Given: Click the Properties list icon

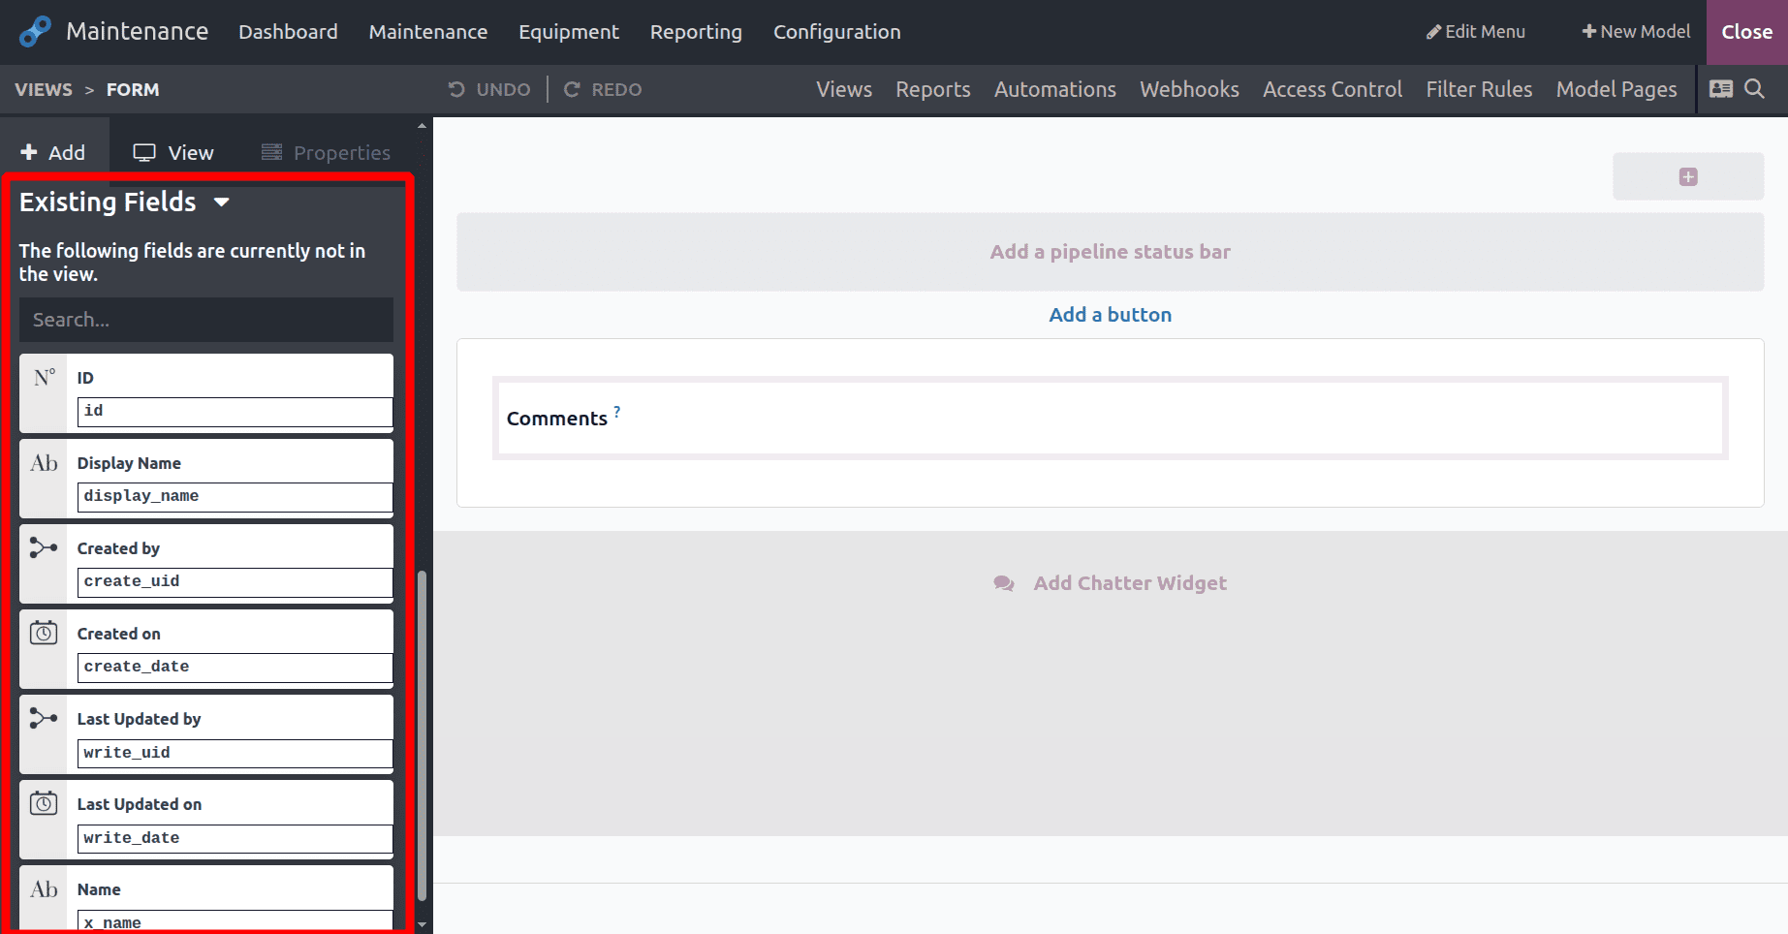Looking at the screenshot, I should coord(272,152).
